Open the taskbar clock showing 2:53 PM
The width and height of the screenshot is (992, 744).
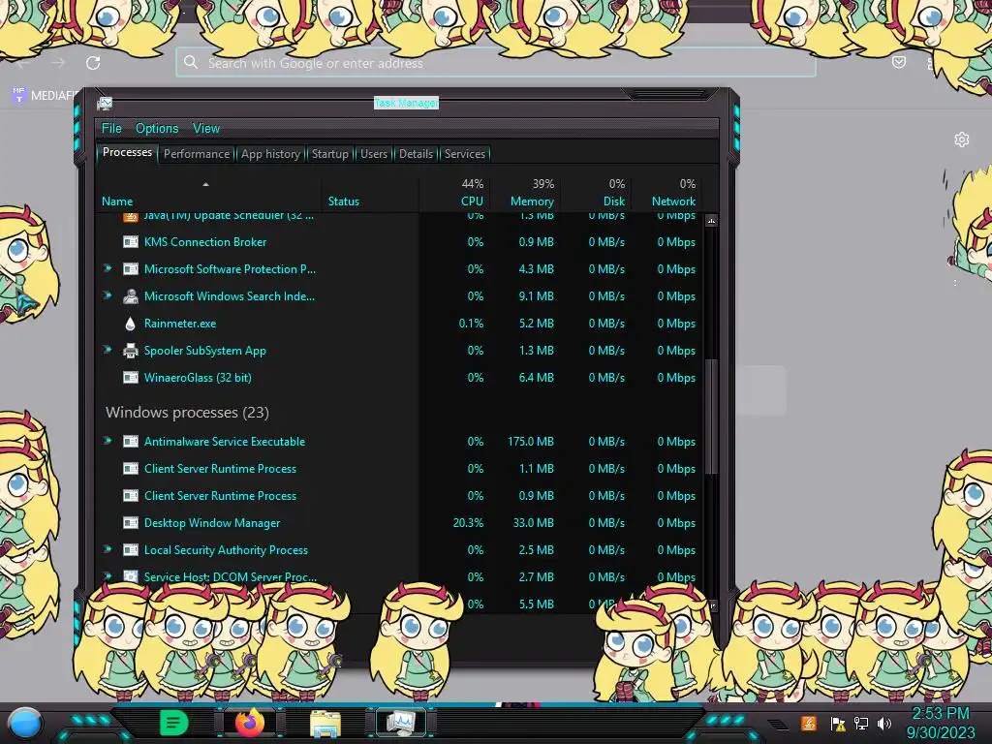coord(940,723)
